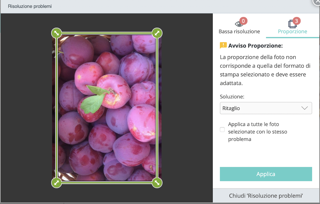Click the plums photo inside crop area
The width and height of the screenshot is (320, 204).
tap(107, 108)
